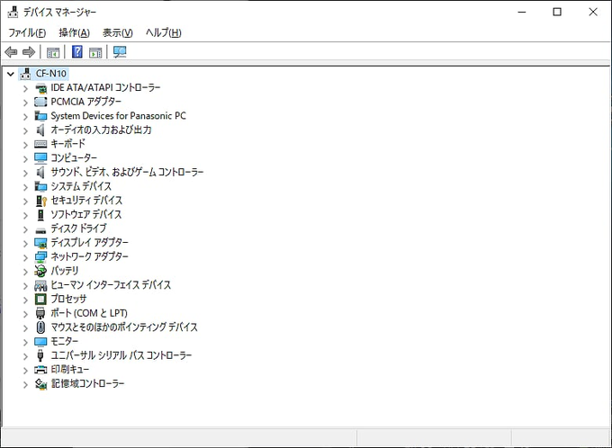Select 印刷キュー label
The width and height of the screenshot is (612, 448).
point(70,370)
